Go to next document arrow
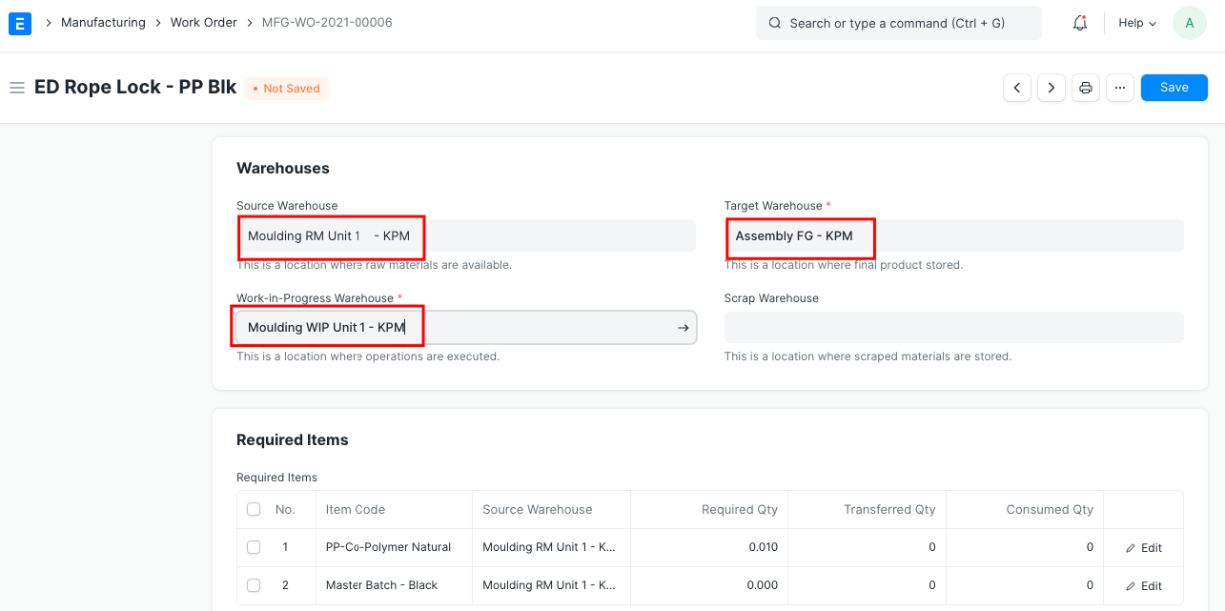This screenshot has width=1225, height=611. click(x=1051, y=88)
